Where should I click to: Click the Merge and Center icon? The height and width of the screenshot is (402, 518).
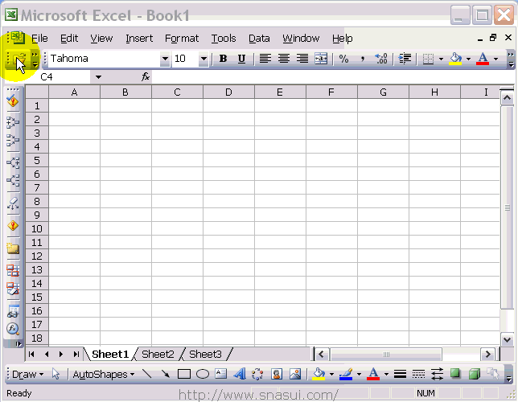click(x=321, y=59)
